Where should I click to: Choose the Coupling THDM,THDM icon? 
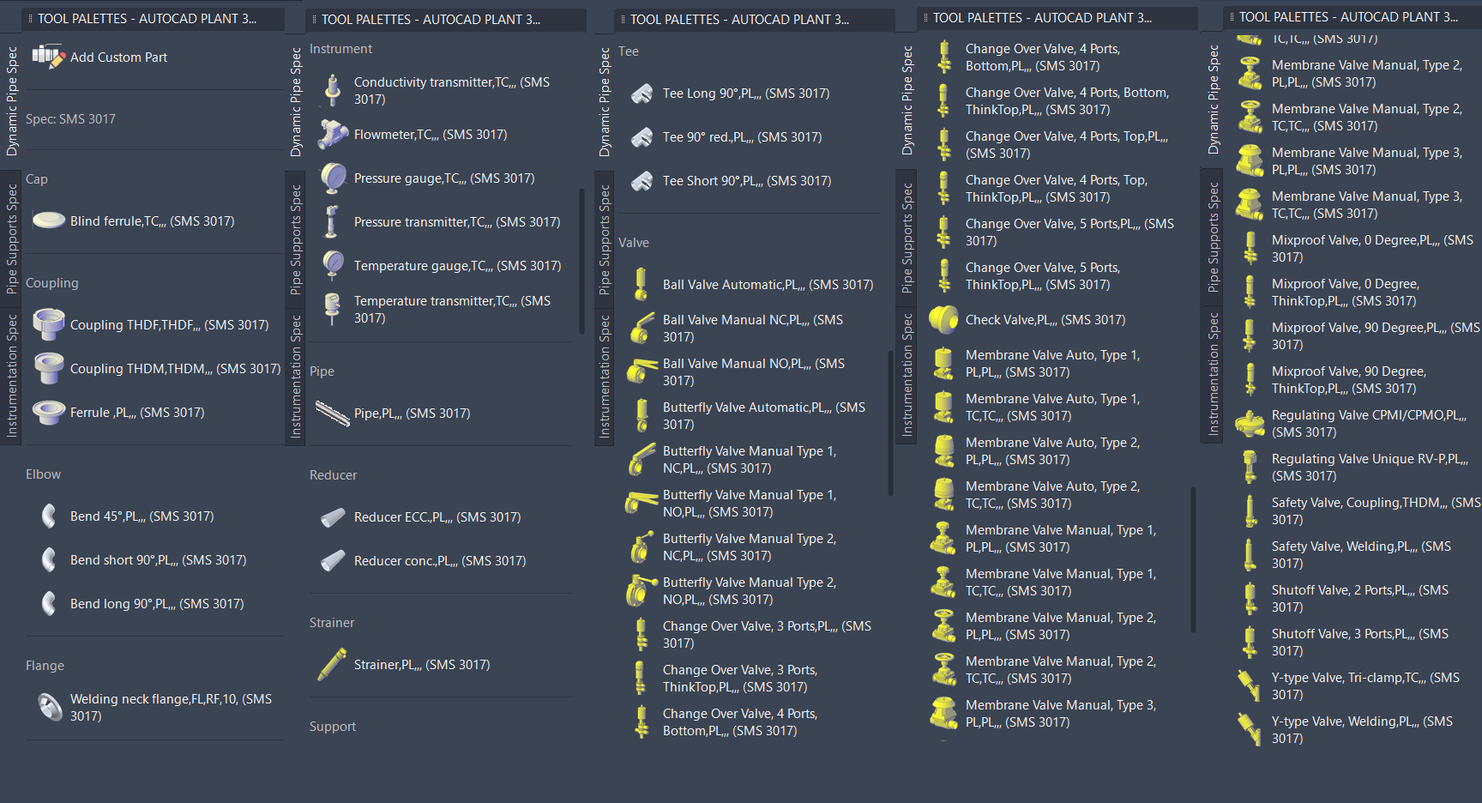[x=49, y=368]
